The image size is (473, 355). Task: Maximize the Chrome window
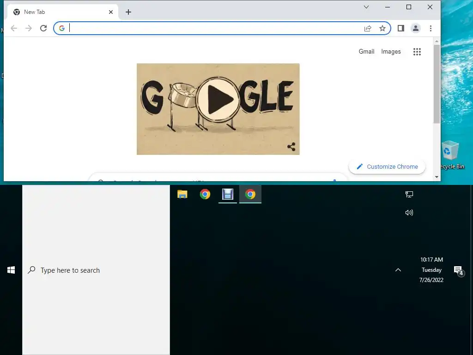409,7
